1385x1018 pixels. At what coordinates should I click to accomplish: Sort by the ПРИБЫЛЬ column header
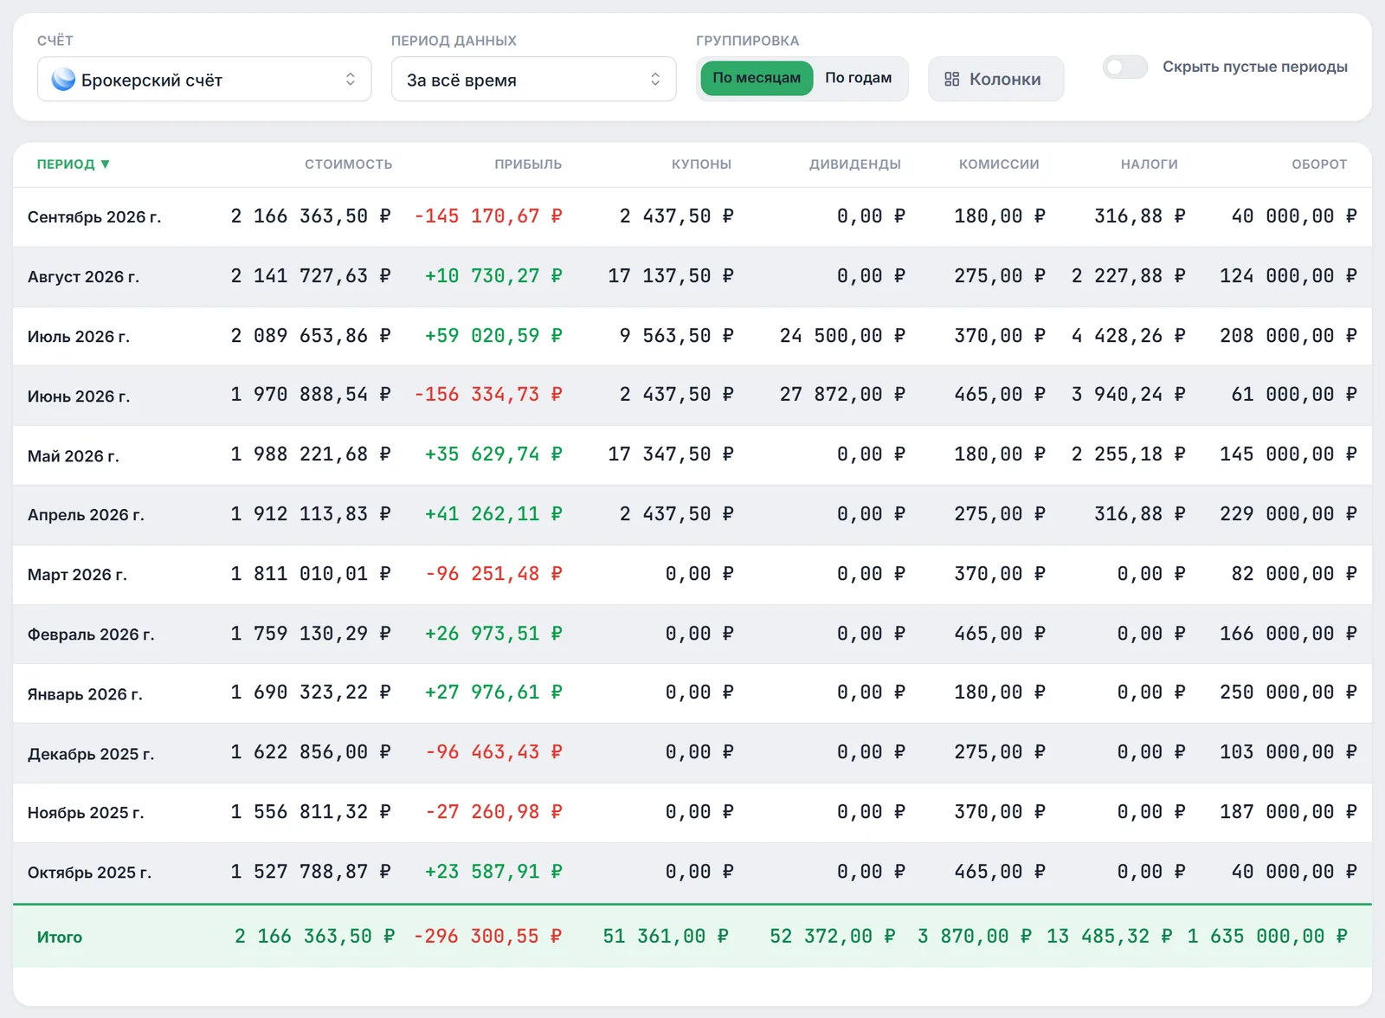point(528,164)
